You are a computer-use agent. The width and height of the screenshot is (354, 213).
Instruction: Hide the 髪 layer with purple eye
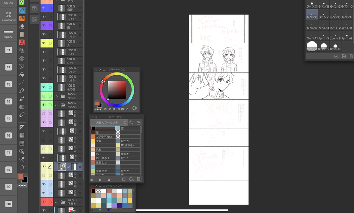43,26
